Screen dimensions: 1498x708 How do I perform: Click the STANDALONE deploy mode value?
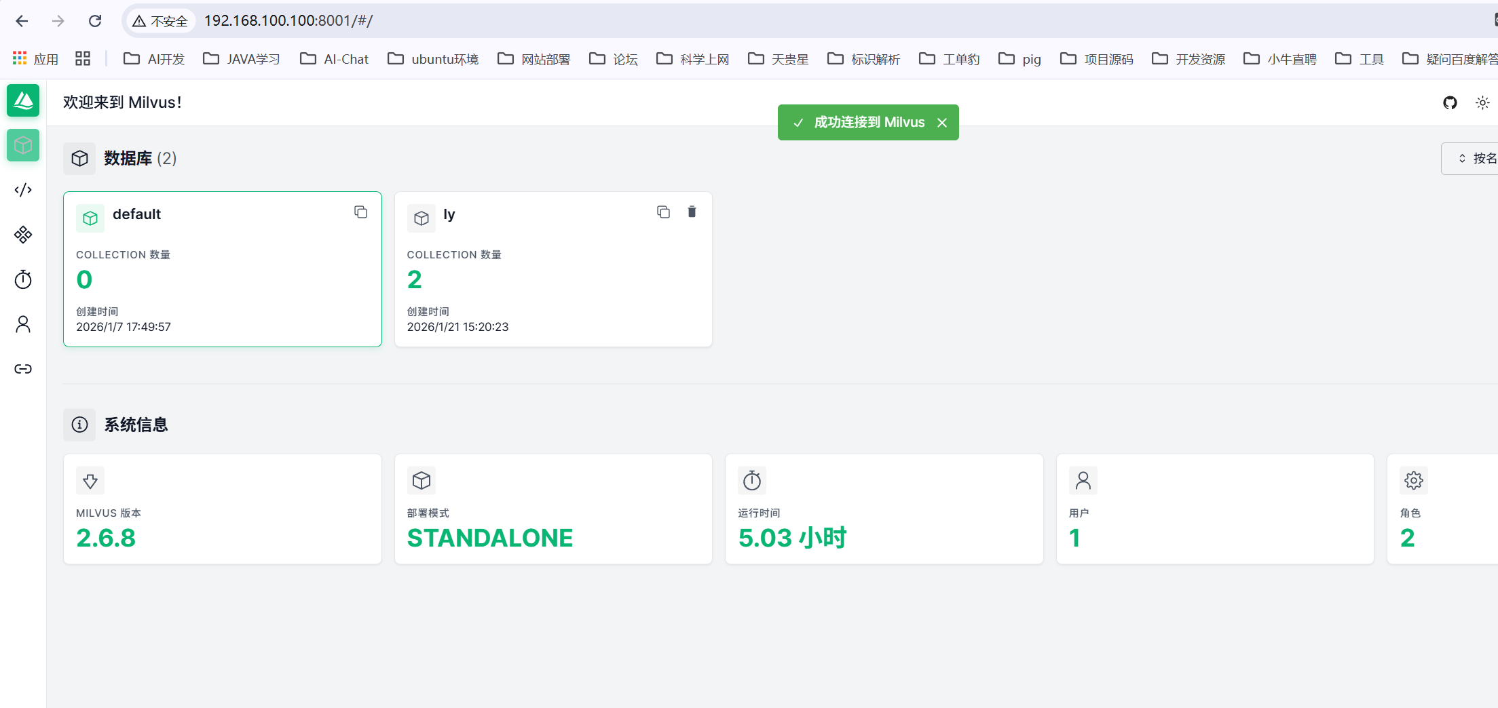490,538
